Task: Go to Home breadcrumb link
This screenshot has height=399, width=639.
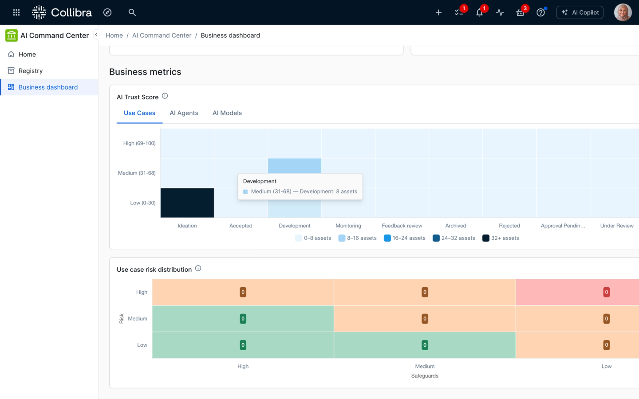Action: pyautogui.click(x=114, y=35)
